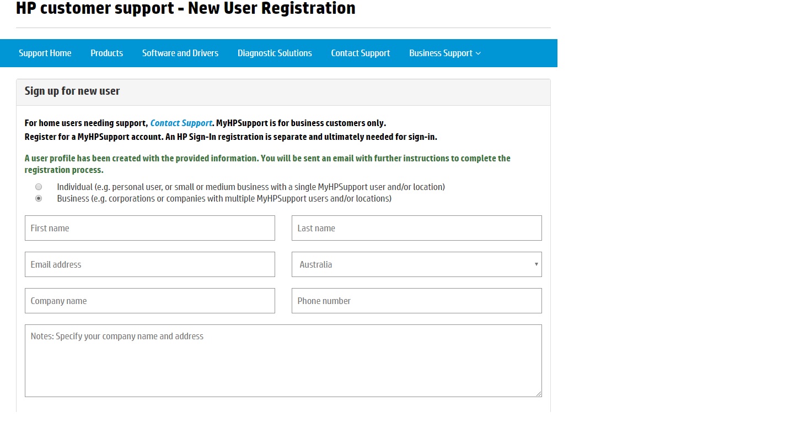Click inside the Company name field

click(x=149, y=301)
